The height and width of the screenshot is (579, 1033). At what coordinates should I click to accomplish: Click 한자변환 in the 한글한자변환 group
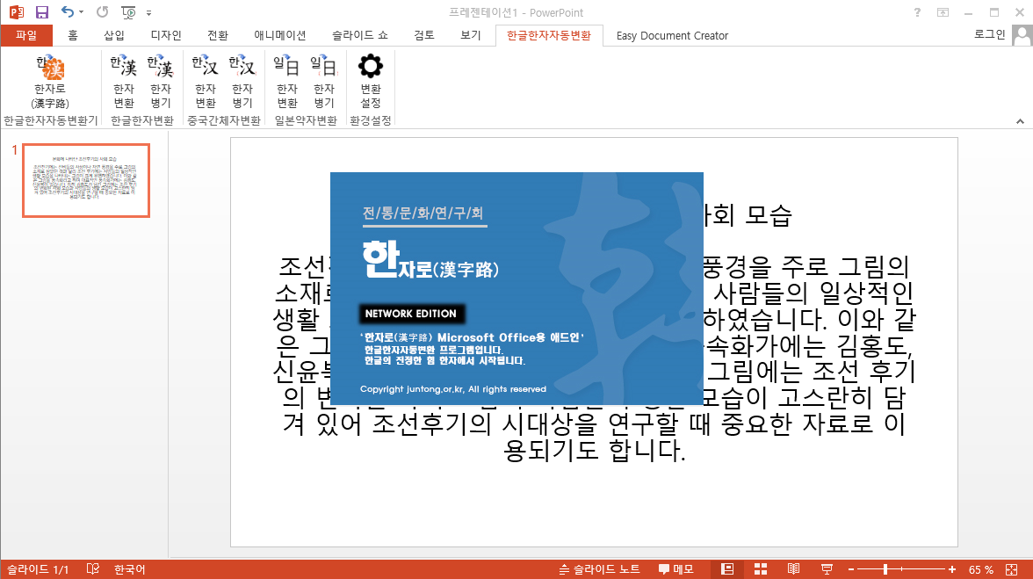[x=124, y=80]
